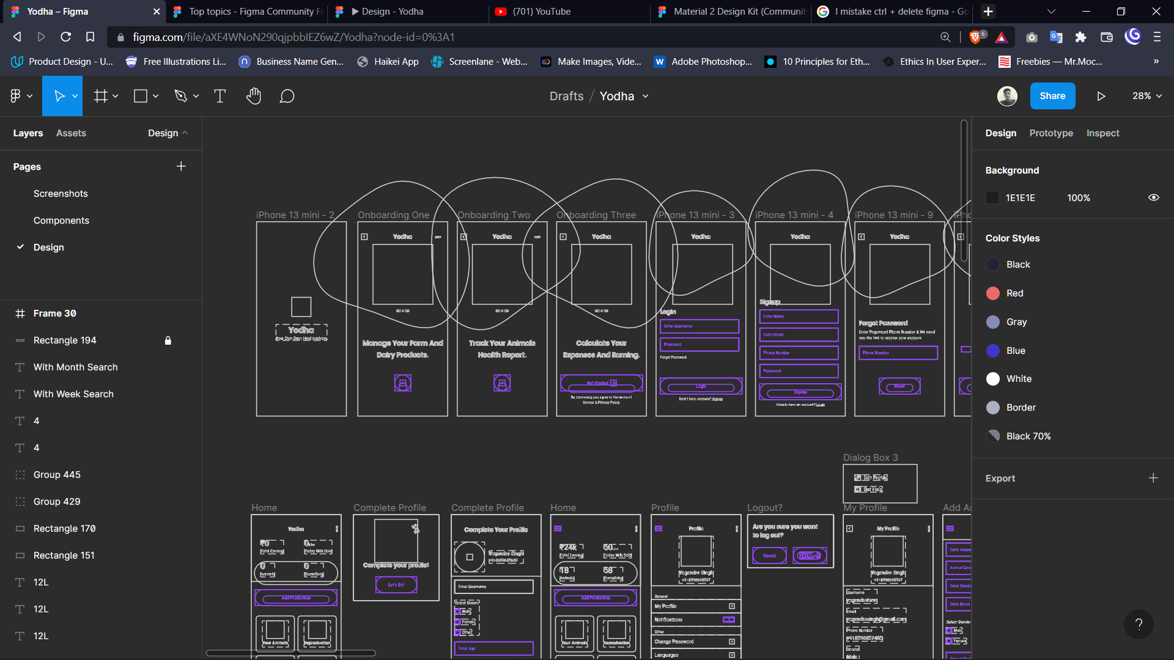1174x660 pixels.
Task: Click the canvas horizontal scrollbar
Action: (x=290, y=653)
